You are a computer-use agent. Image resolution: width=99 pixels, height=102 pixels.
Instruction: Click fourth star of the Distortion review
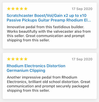21,59
